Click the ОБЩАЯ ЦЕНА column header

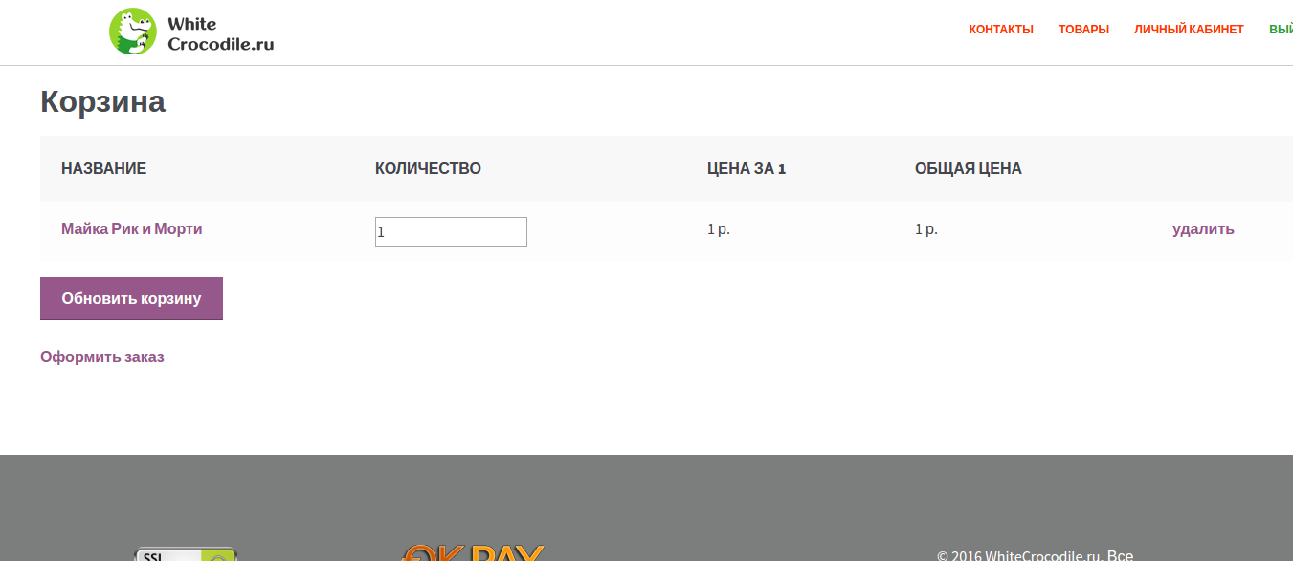click(969, 169)
